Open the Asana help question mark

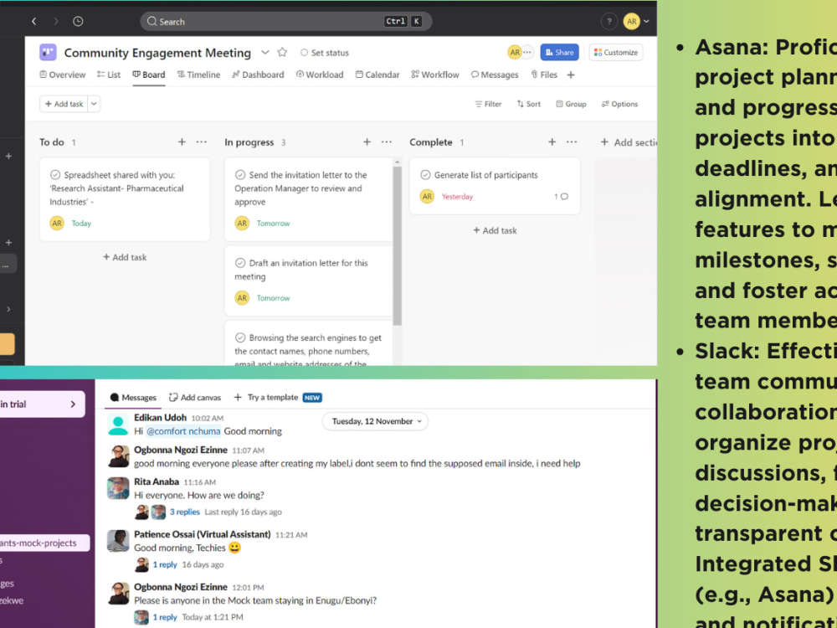(608, 22)
